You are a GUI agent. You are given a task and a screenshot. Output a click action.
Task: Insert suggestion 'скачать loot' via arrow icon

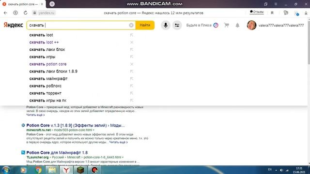pyautogui.click(x=132, y=35)
